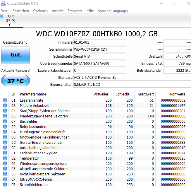Screen dimensions: 191x188
Task: Click status orb for Lesefehlerrate row
Action: tap(5, 100)
